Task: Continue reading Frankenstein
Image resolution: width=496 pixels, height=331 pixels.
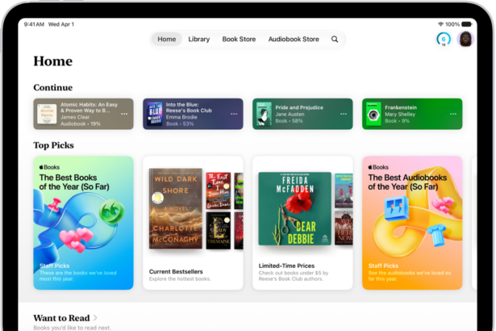Action: tap(412, 114)
